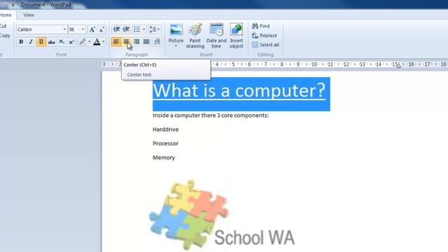Viewport: 448px width, 252px height.
Task: Open font color dropdown arrow
Action: tap(104, 42)
